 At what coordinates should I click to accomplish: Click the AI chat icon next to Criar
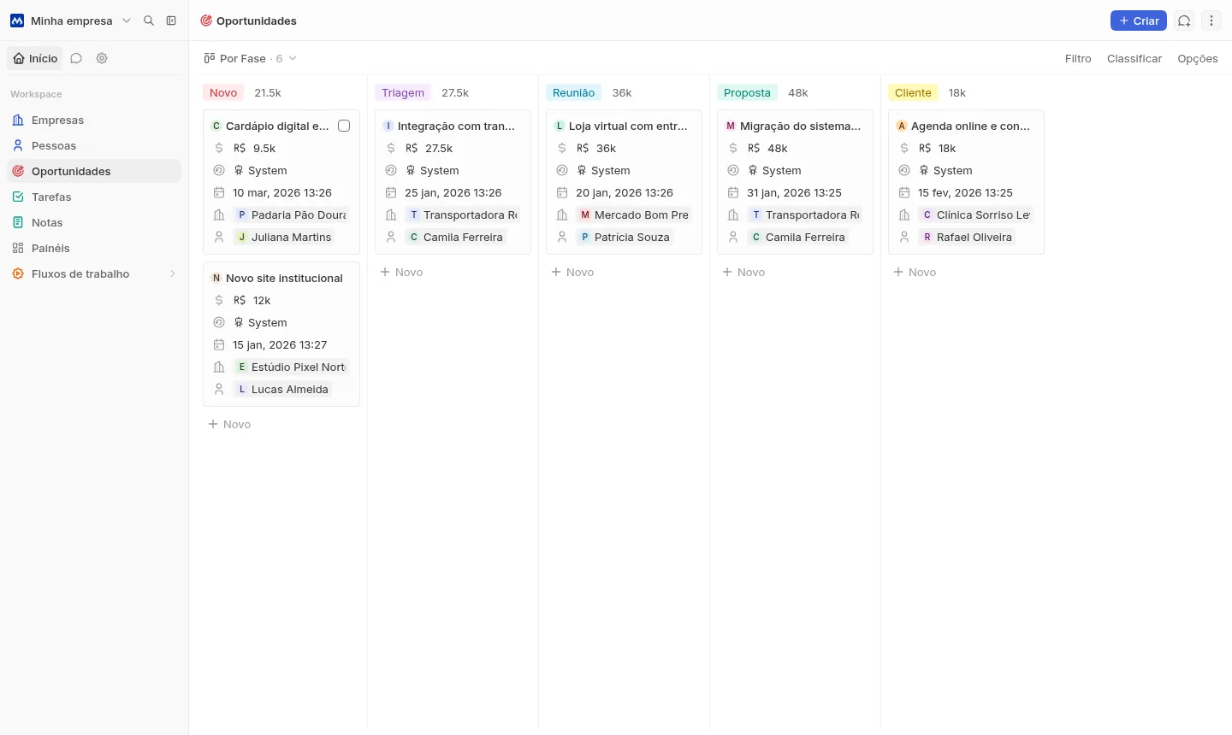click(1184, 21)
